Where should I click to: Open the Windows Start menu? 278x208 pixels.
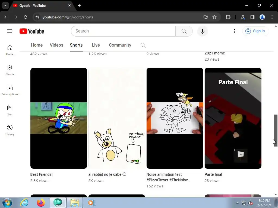click(x=7, y=203)
